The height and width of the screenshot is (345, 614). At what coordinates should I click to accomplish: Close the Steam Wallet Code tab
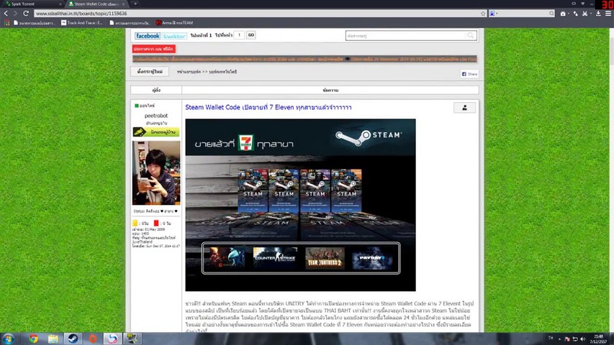click(123, 4)
